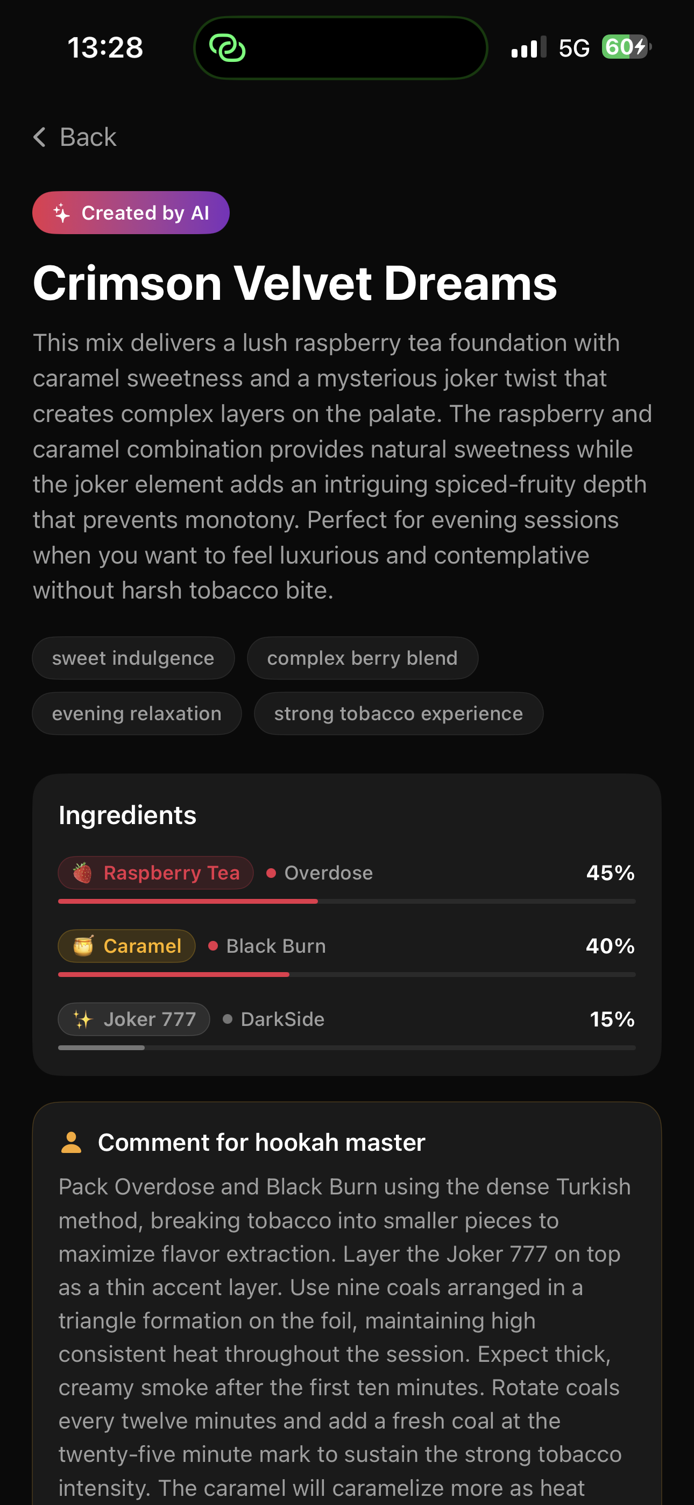Viewport: 694px width, 1505px height.
Task: Tap the honey jar icon beside Caramel
Action: (x=83, y=946)
